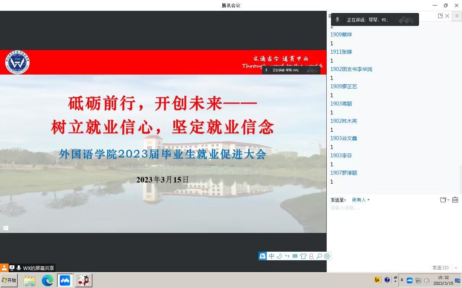Toggle Chinese punctuation mode in IME

click(287, 256)
